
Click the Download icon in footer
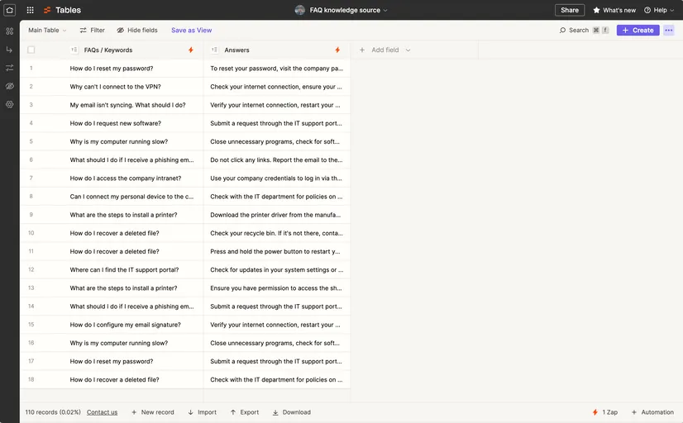coord(275,412)
